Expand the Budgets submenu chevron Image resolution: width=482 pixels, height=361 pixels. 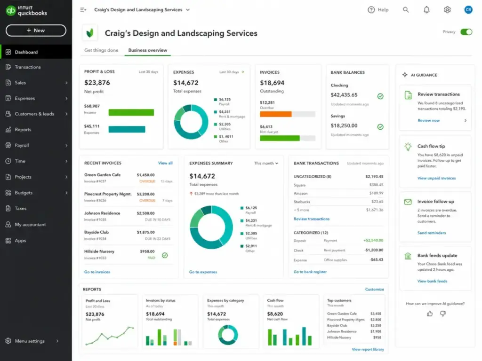(x=66, y=193)
